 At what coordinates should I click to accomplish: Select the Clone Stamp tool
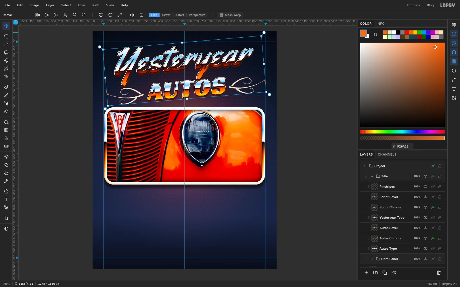click(x=6, y=138)
